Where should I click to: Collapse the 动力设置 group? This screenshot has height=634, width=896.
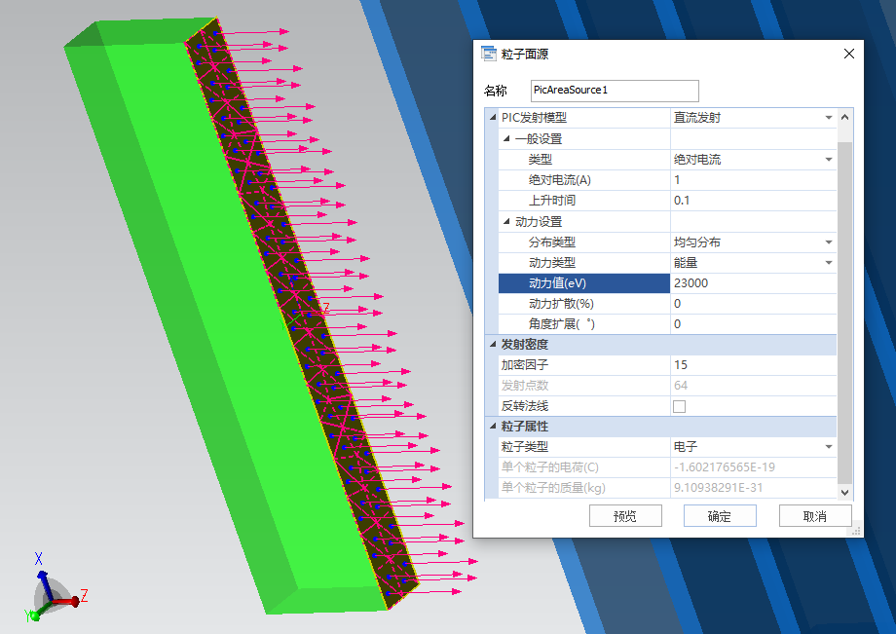tap(506, 222)
